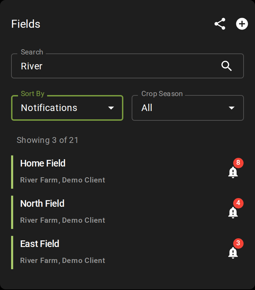This screenshot has height=290, width=255.
Task: Click River Farm subtitle under North Field
Action: click(x=63, y=220)
